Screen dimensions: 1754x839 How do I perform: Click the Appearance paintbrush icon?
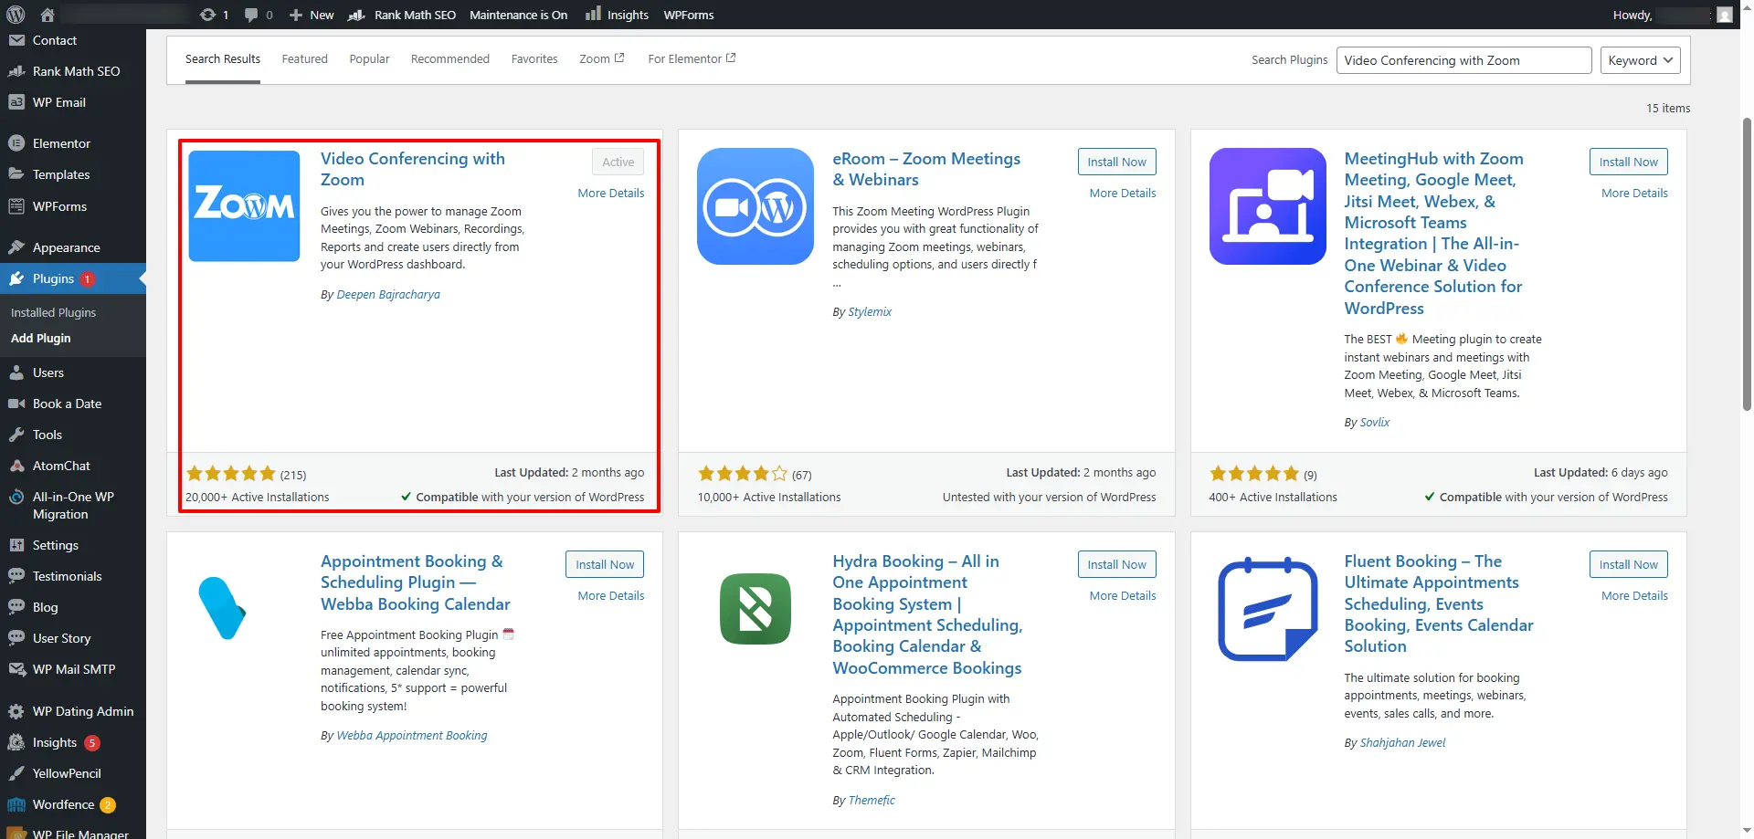[x=16, y=247]
